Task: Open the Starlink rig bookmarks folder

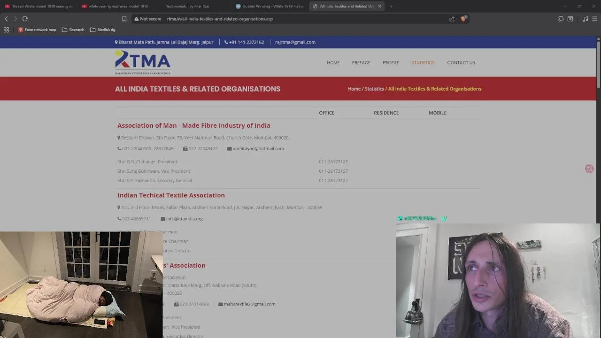Action: coord(103,30)
